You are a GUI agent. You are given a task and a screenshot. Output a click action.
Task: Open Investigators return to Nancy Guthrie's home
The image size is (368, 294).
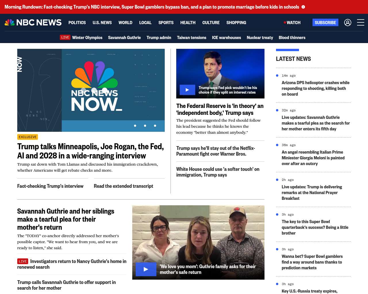tap(72, 264)
